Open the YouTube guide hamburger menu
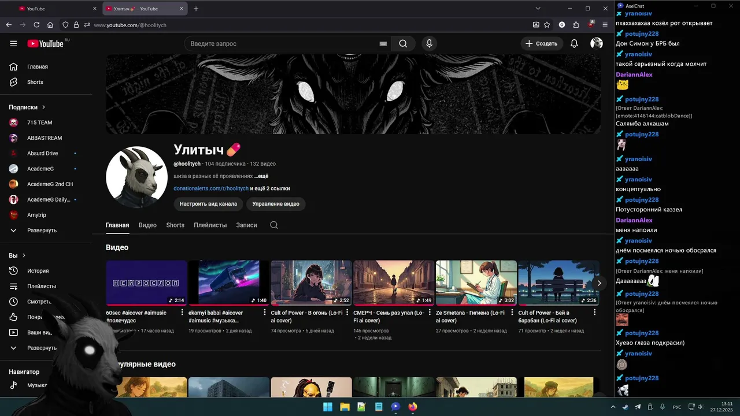The image size is (740, 416). 13,43
